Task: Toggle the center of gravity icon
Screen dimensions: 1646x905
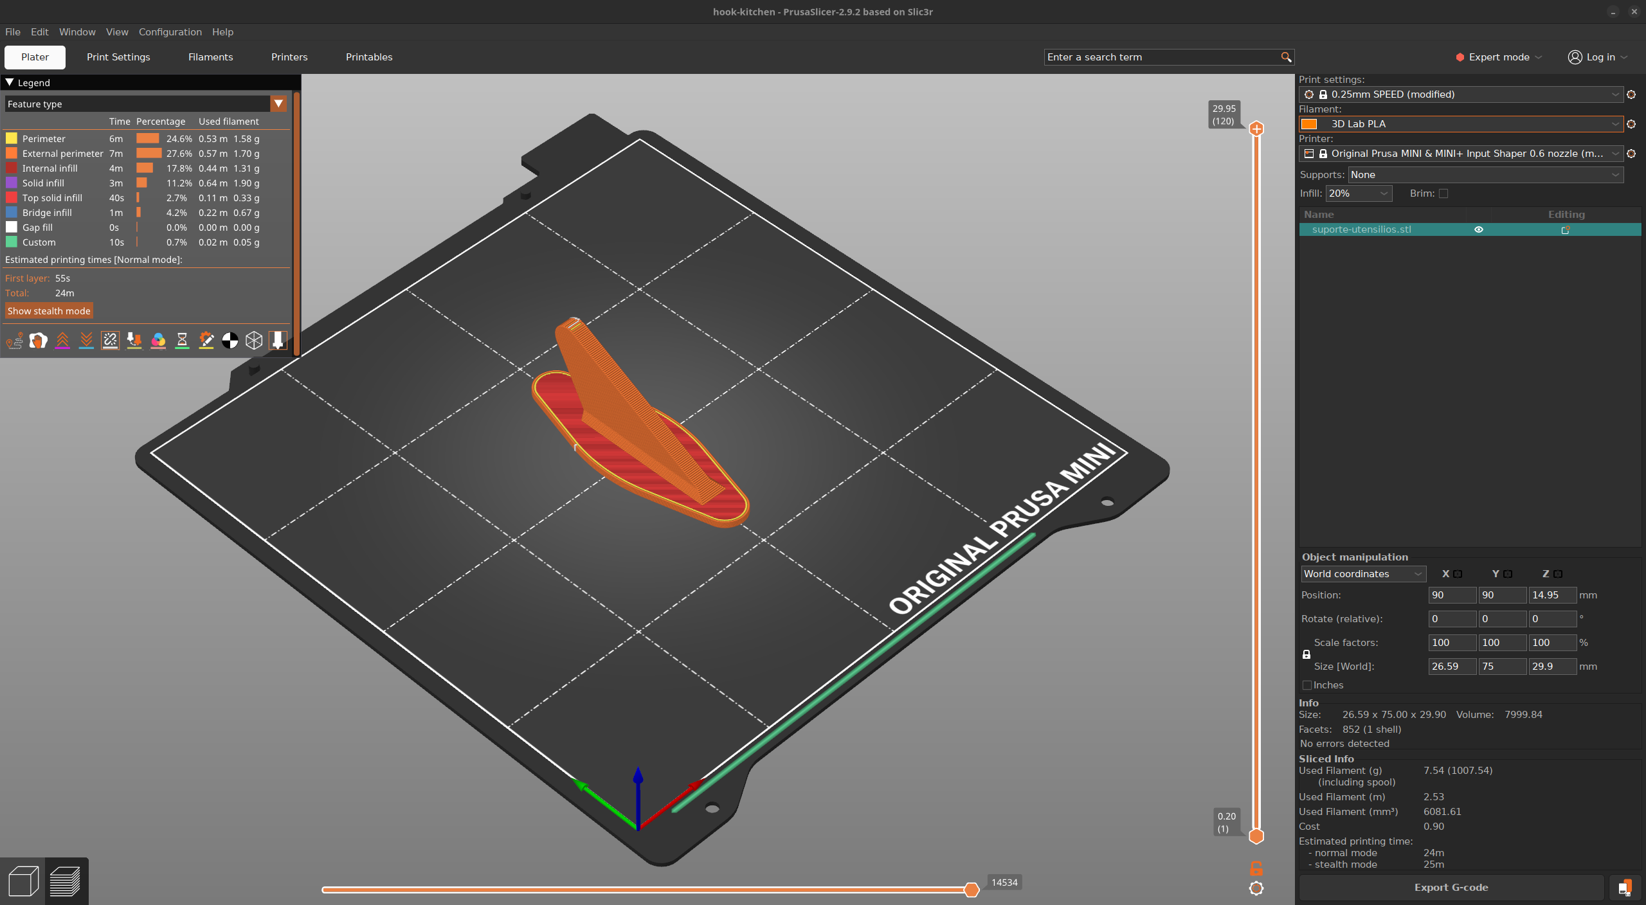Action: 230,341
